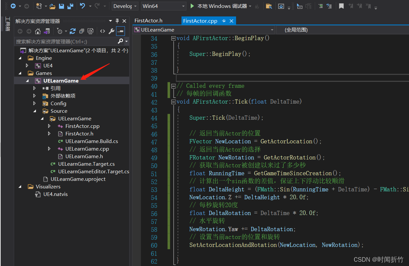This screenshot has height=266, width=409.
Task: Click the save all icon
Action: [70, 6]
